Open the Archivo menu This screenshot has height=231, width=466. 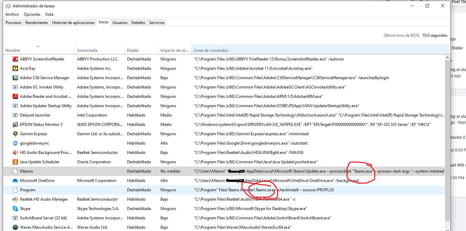pyautogui.click(x=12, y=14)
